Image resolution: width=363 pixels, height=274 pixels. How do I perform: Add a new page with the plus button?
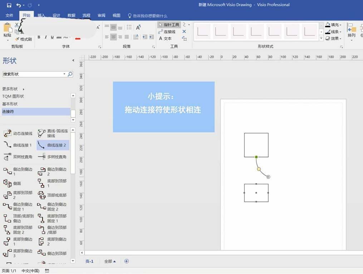point(126,261)
